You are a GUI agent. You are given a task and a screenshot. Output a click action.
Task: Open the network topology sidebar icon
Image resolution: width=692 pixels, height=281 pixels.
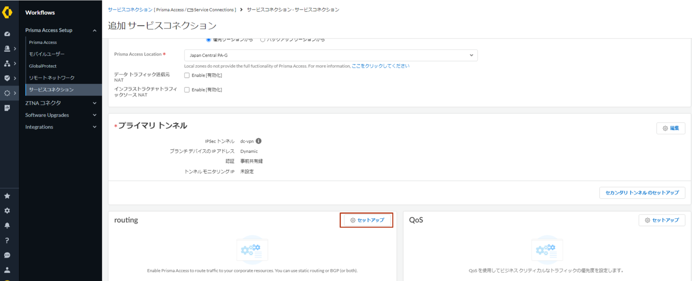[7, 63]
